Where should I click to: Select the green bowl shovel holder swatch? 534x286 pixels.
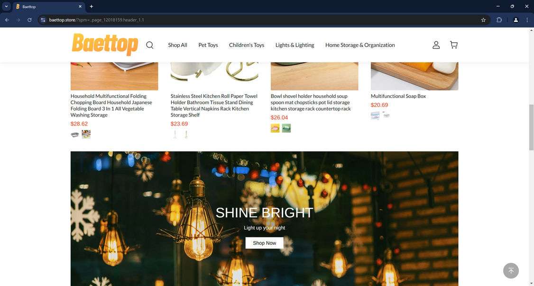pyautogui.click(x=286, y=128)
